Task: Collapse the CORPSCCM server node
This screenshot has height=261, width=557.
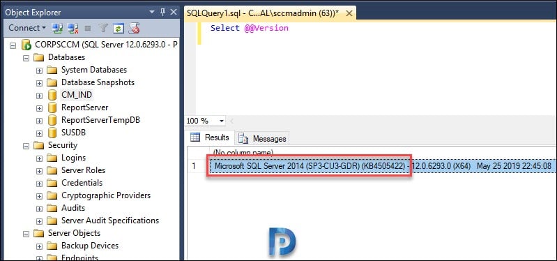Action: (13, 45)
